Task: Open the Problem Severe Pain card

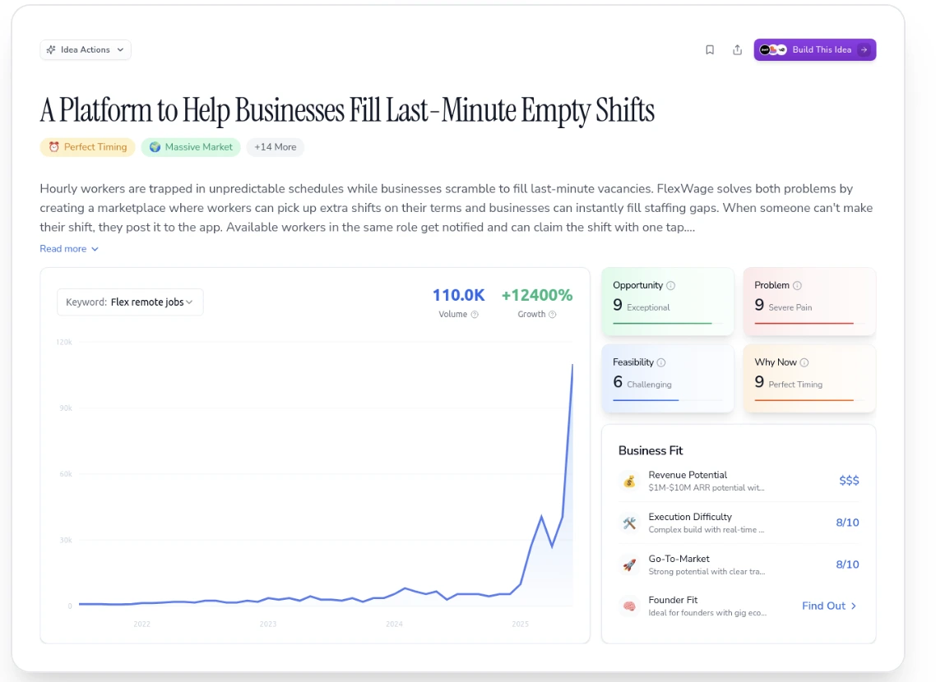Action: pos(809,302)
